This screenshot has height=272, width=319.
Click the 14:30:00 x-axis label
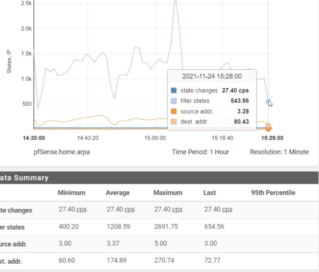[34, 138]
